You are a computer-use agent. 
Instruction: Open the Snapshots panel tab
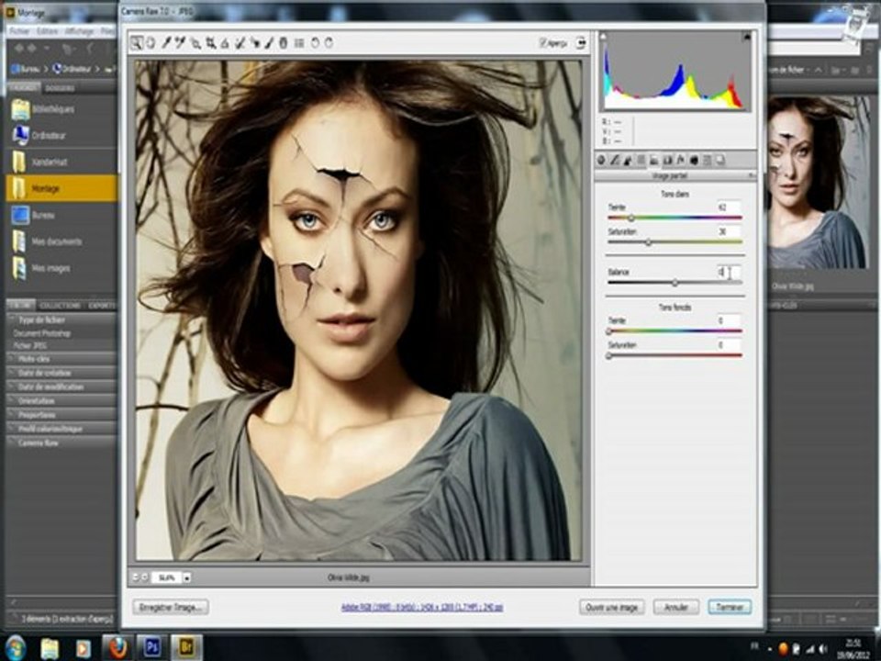[x=720, y=160]
